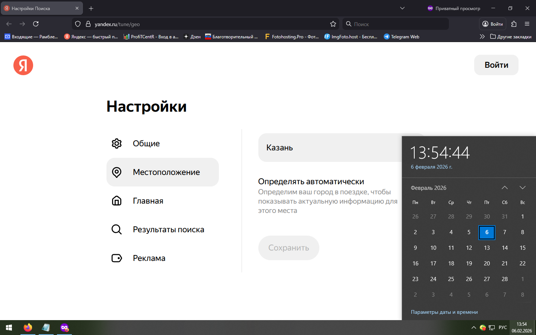Click the large Войти button on page
Viewport: 536px width, 335px height.
pyautogui.click(x=496, y=65)
